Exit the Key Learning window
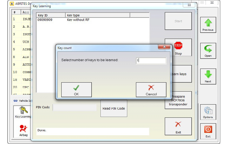The image size is (228, 144). [x=178, y=126]
